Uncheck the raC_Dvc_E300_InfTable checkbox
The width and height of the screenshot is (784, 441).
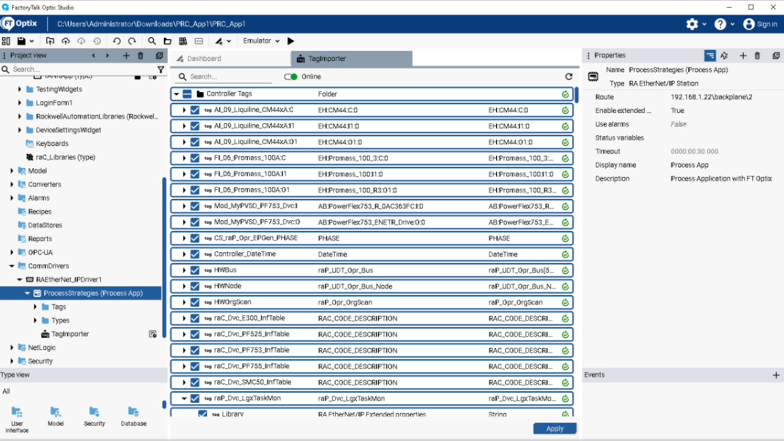pos(194,318)
